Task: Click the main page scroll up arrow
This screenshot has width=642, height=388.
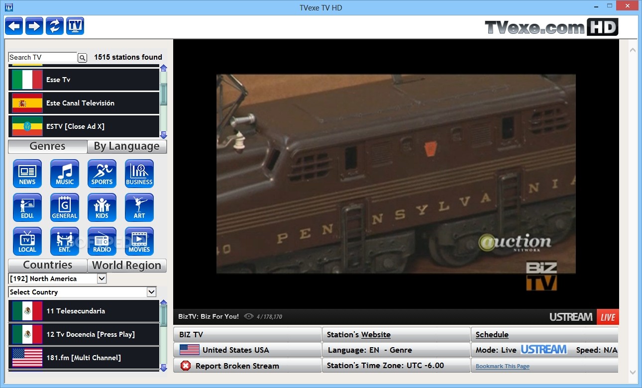Action: pyautogui.click(x=633, y=50)
